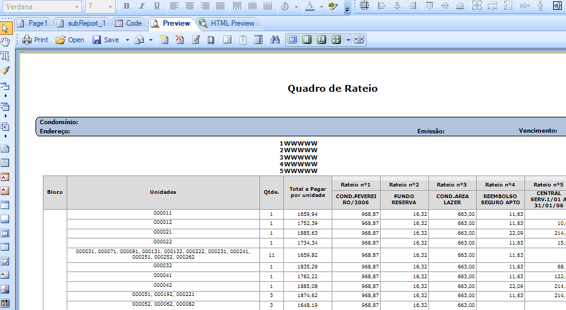566x310 pixels.
Task: Click the binoculars Find icon
Action: pos(275,40)
